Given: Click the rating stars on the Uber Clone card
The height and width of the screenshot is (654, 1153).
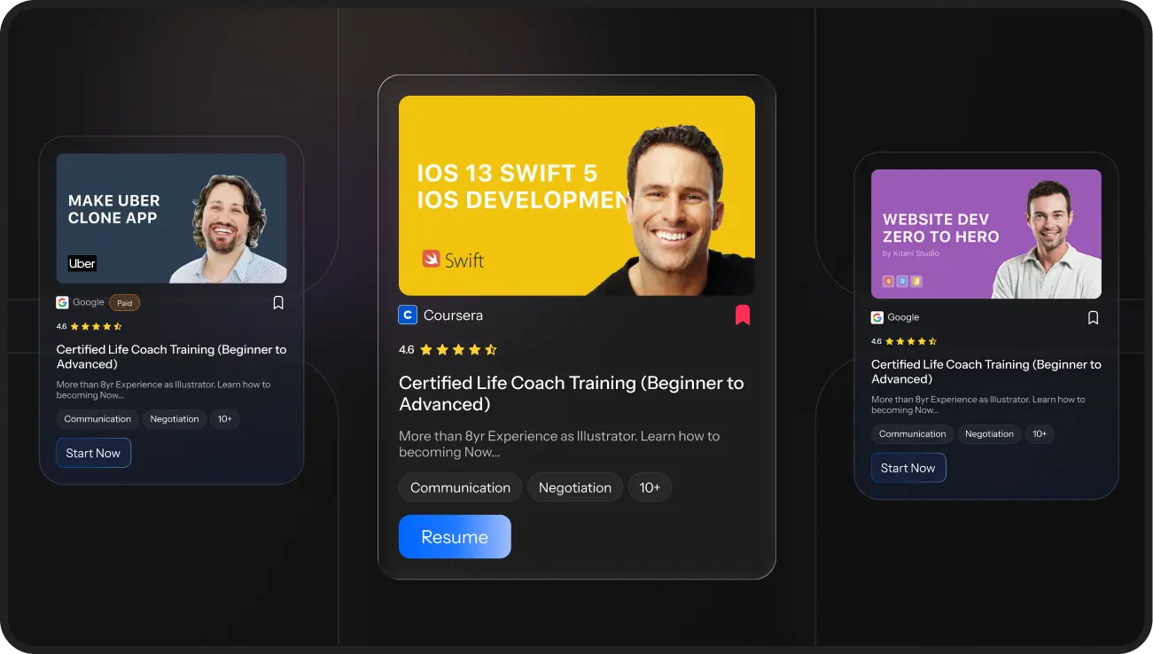Looking at the screenshot, I should coord(96,327).
